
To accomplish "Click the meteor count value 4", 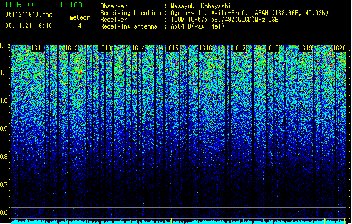I will (79, 26).
